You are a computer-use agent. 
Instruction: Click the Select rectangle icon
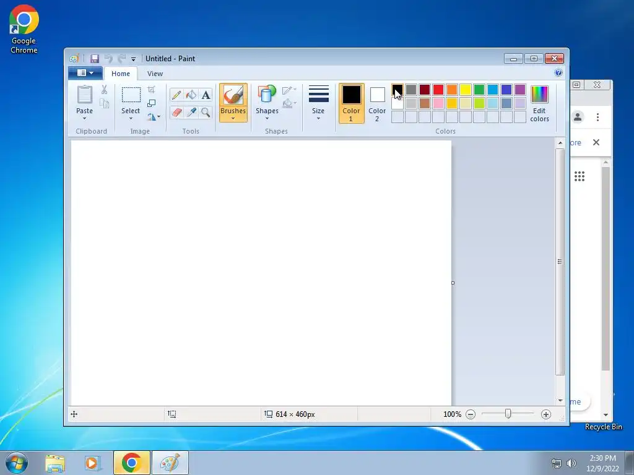point(131,95)
